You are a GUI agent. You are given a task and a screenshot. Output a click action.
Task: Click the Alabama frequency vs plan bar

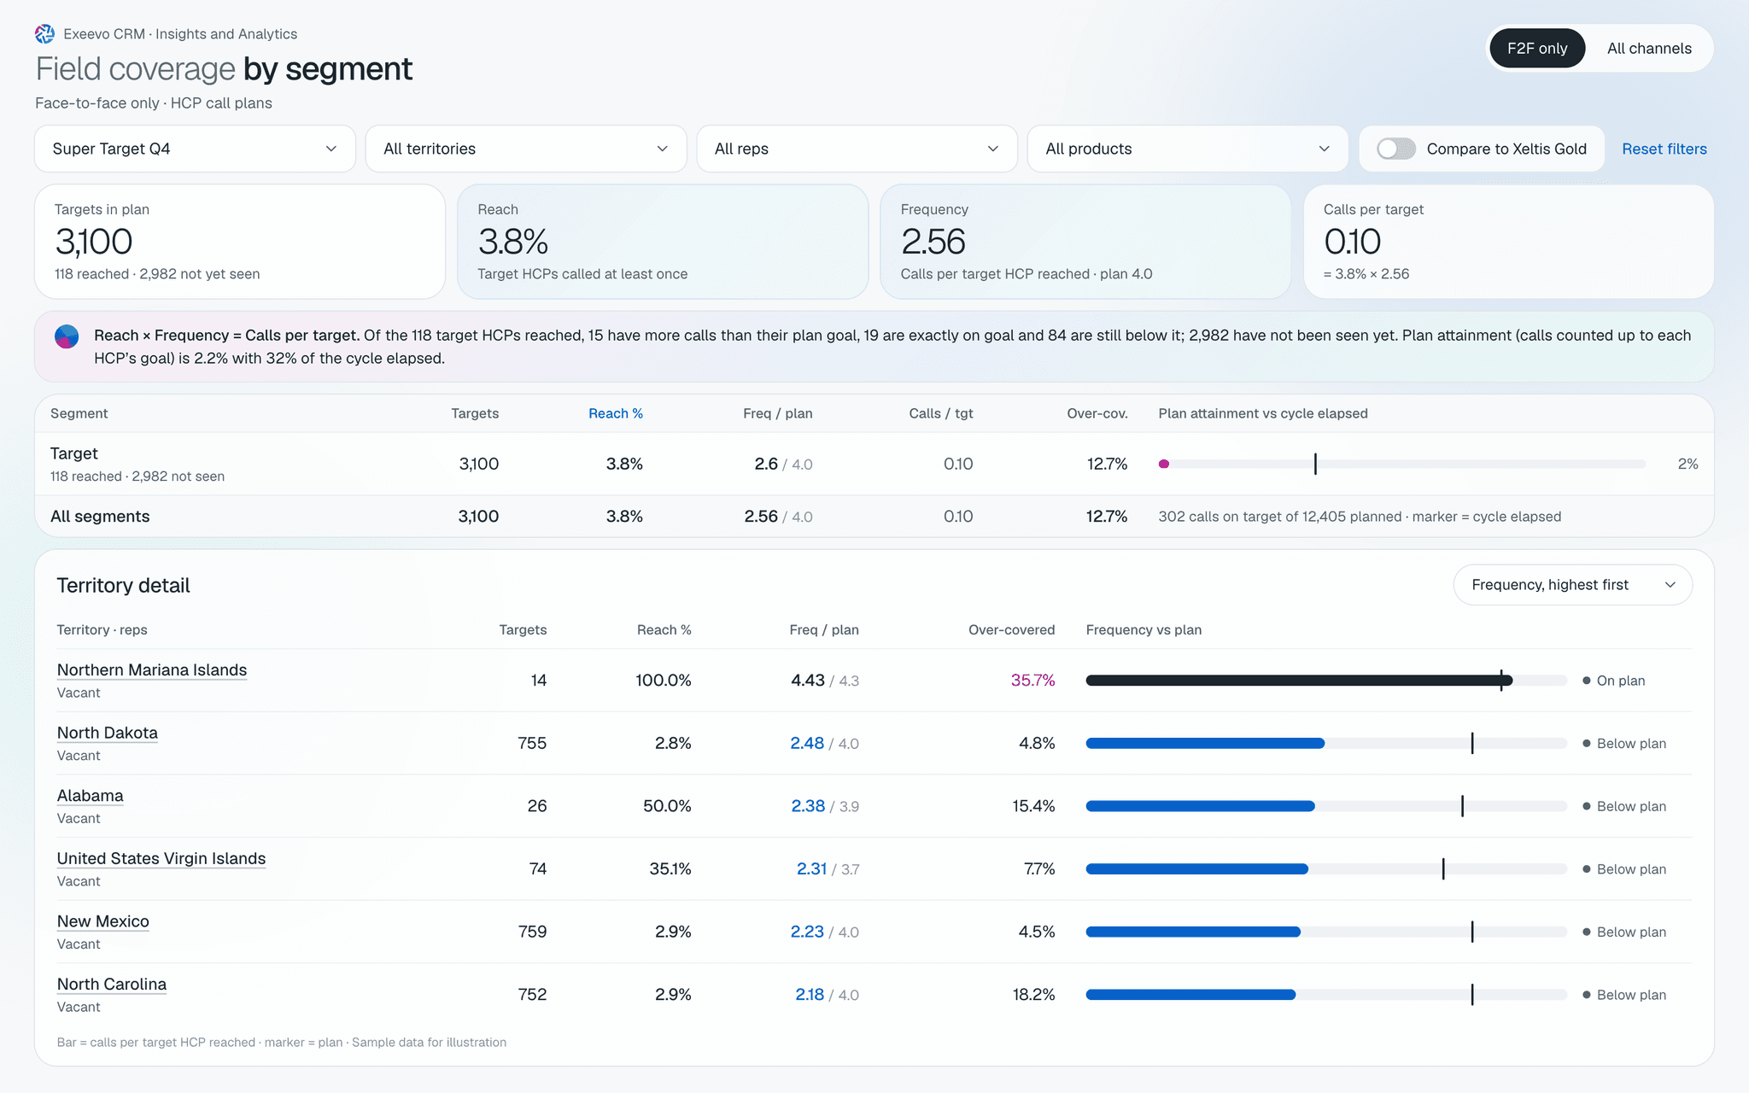tap(1326, 806)
